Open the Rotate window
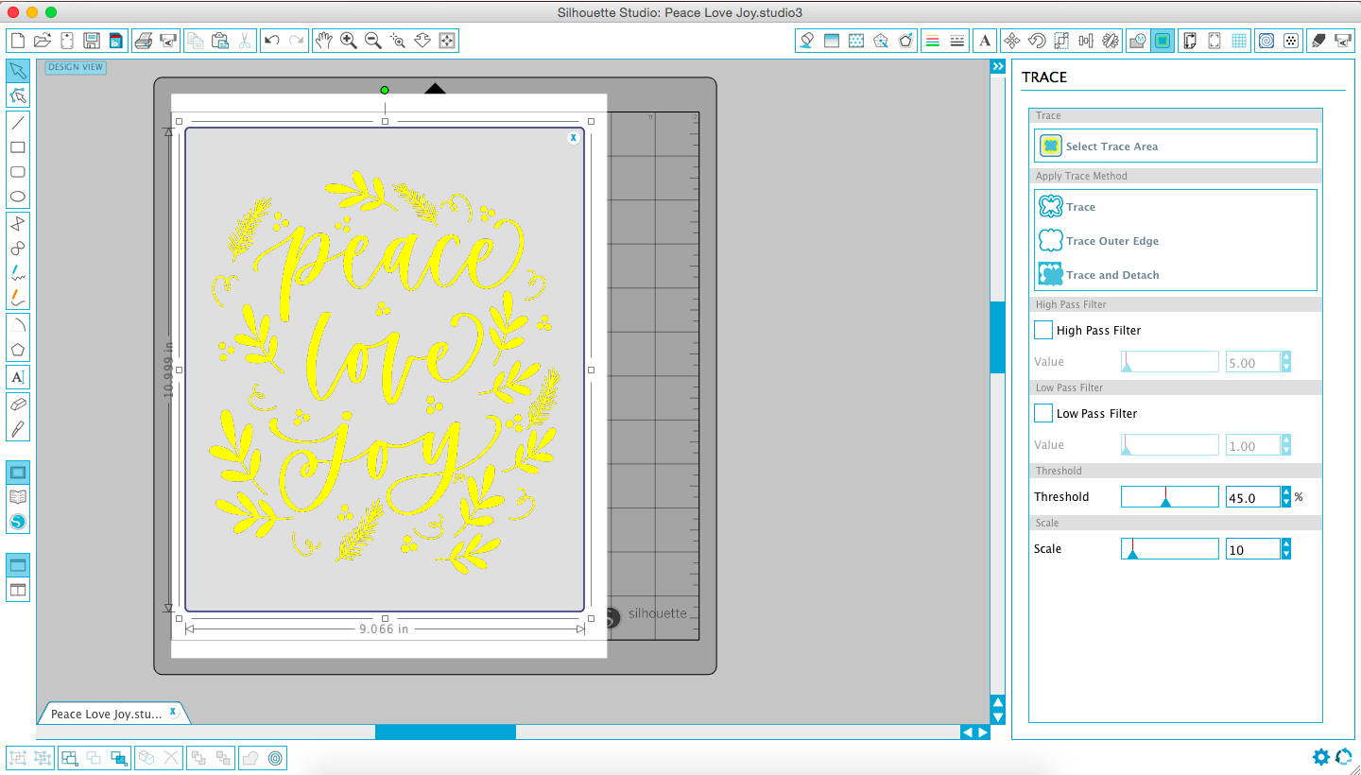 (x=1037, y=41)
